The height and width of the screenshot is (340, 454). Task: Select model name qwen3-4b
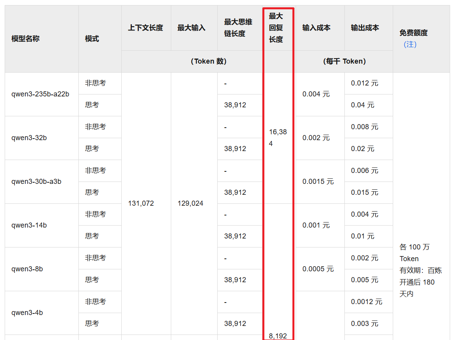point(27,313)
